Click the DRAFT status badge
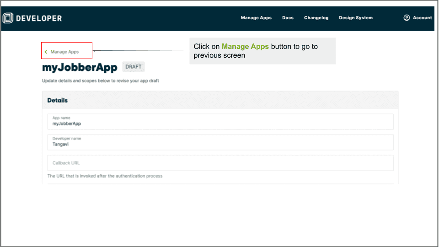Viewport: 439px width, 247px height. (x=134, y=67)
